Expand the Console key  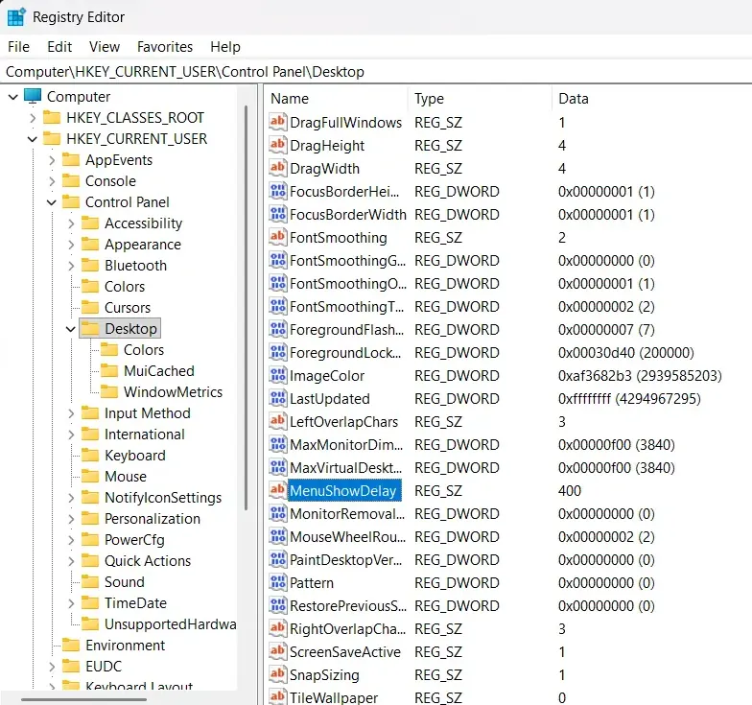coord(52,180)
